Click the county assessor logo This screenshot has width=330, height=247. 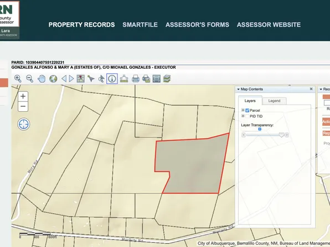(9, 19)
